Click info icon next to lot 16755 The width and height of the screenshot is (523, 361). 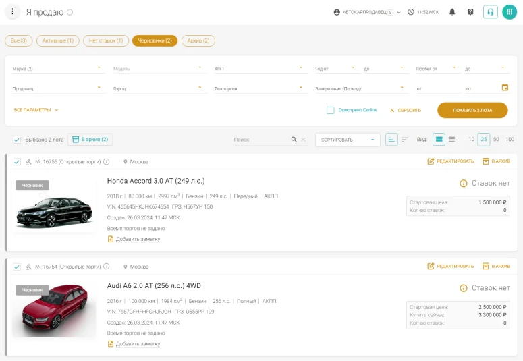click(107, 162)
